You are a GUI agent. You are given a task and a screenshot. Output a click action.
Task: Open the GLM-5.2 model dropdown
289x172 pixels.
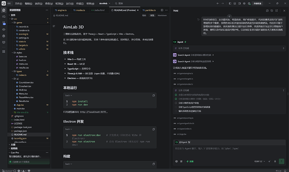pos(260,161)
